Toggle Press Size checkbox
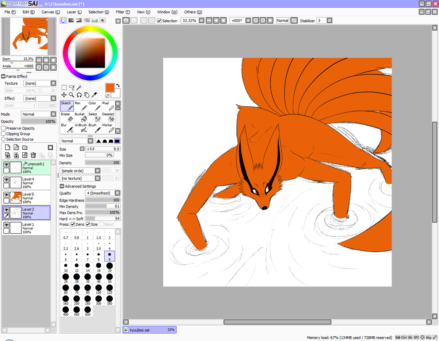Image resolution: width=439 pixels, height=341 pixels. [x=88, y=224]
